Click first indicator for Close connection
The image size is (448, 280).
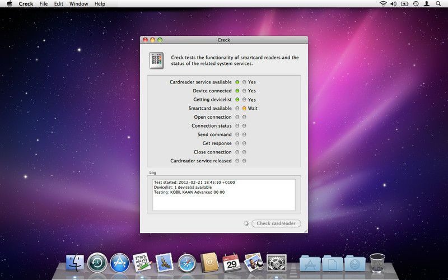[237, 152]
